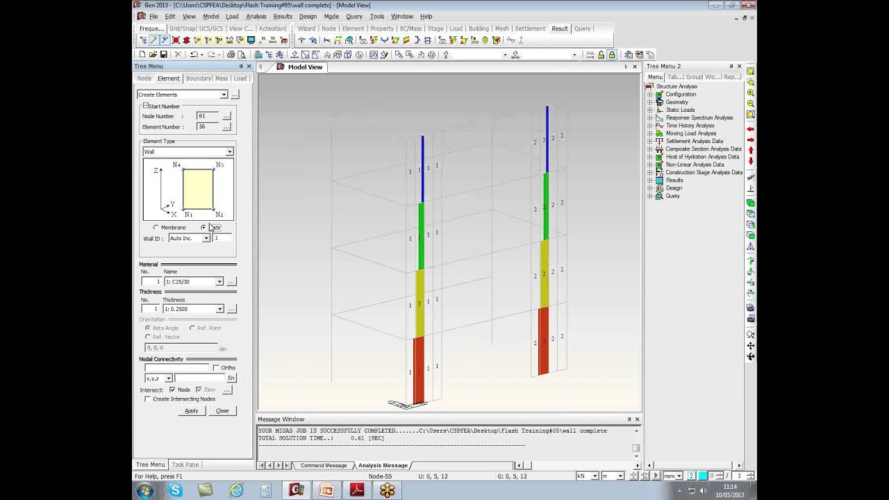Click the browse button next to Node Number
Viewport: 889px width, 500px height.
coord(226,116)
